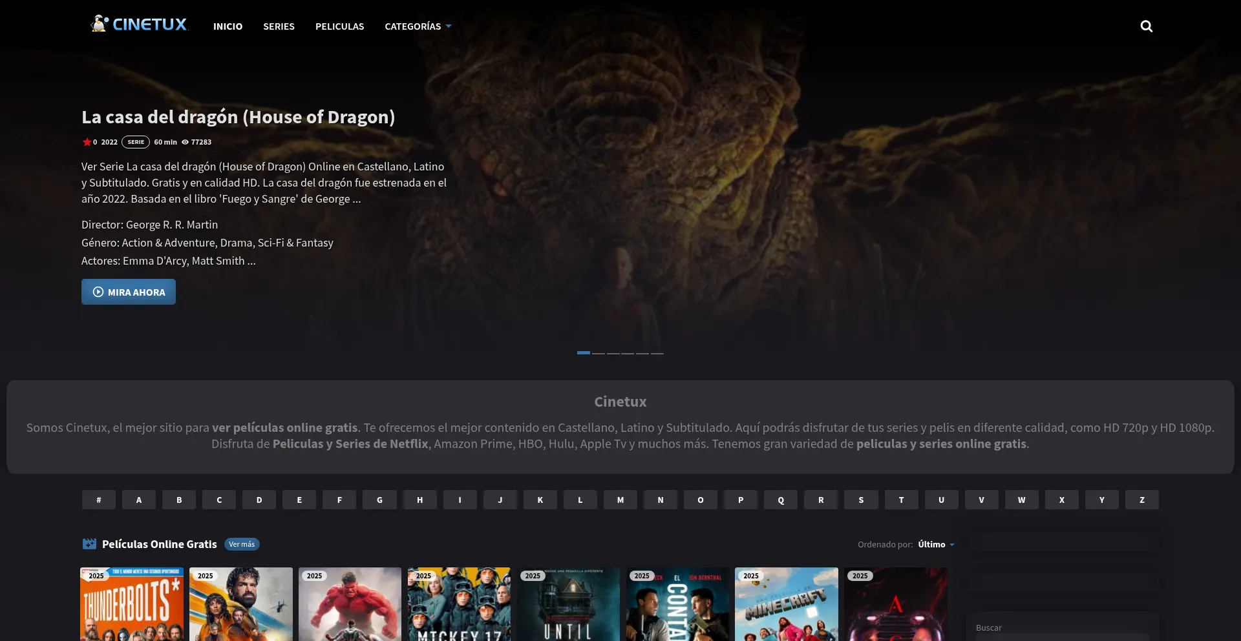
Task: Click the film icon beside Películas Online Gratis
Action: (89, 544)
